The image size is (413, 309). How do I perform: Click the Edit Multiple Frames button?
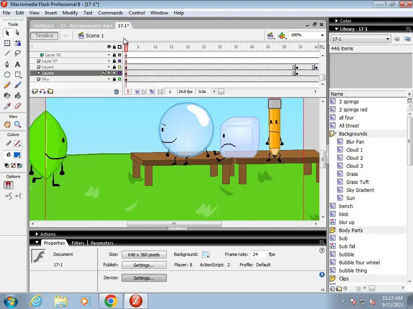click(x=152, y=91)
